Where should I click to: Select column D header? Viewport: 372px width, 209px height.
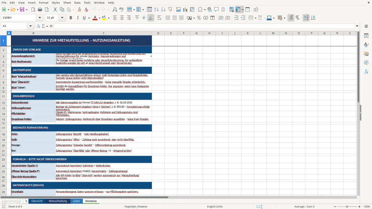point(158,33)
